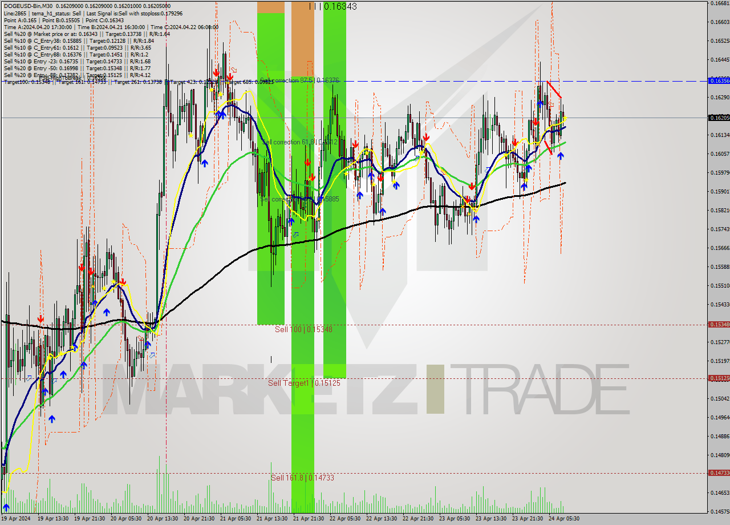Select the 0.15042 price axis value
730x525 pixels.
(x=720, y=398)
